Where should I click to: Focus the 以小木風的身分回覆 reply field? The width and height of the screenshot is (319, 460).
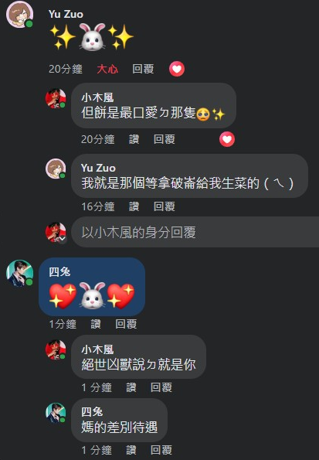point(195,232)
